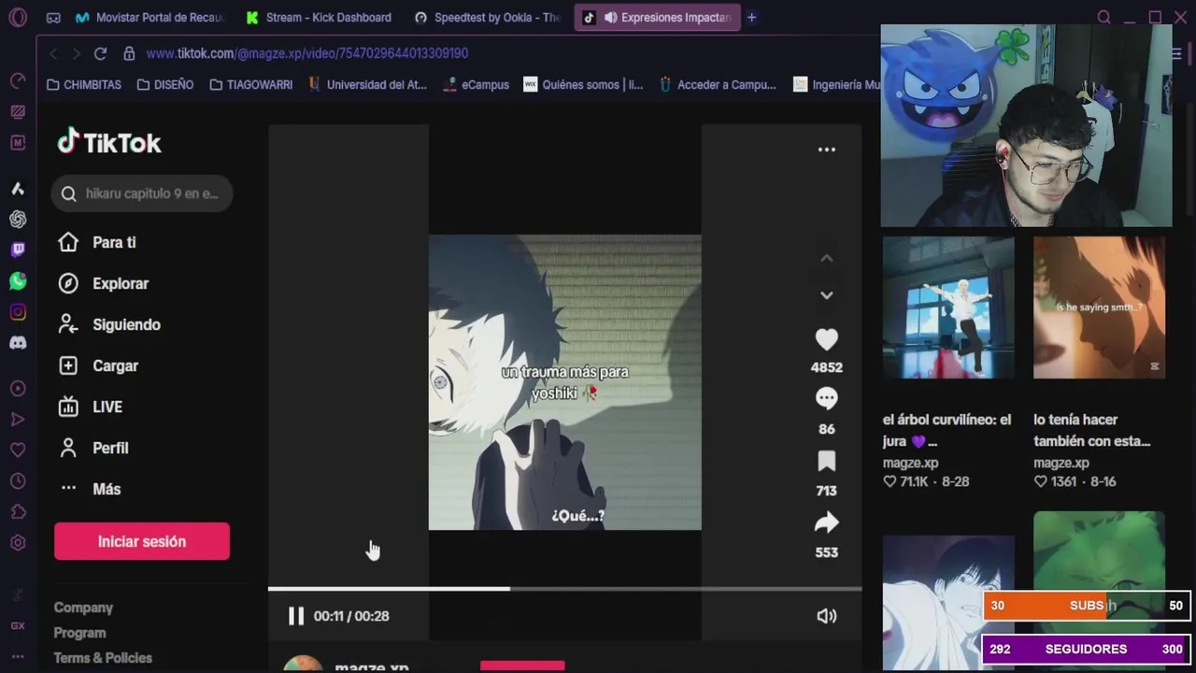
Task: Open the TIAGOWARRI bookmarks folder
Action: tap(251, 84)
